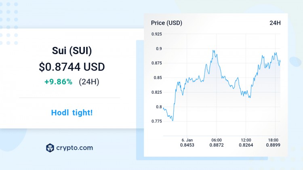Viewport: 303px width, 170px height.
Task: Click the Price (USD) chart heading
Action: tap(166, 23)
